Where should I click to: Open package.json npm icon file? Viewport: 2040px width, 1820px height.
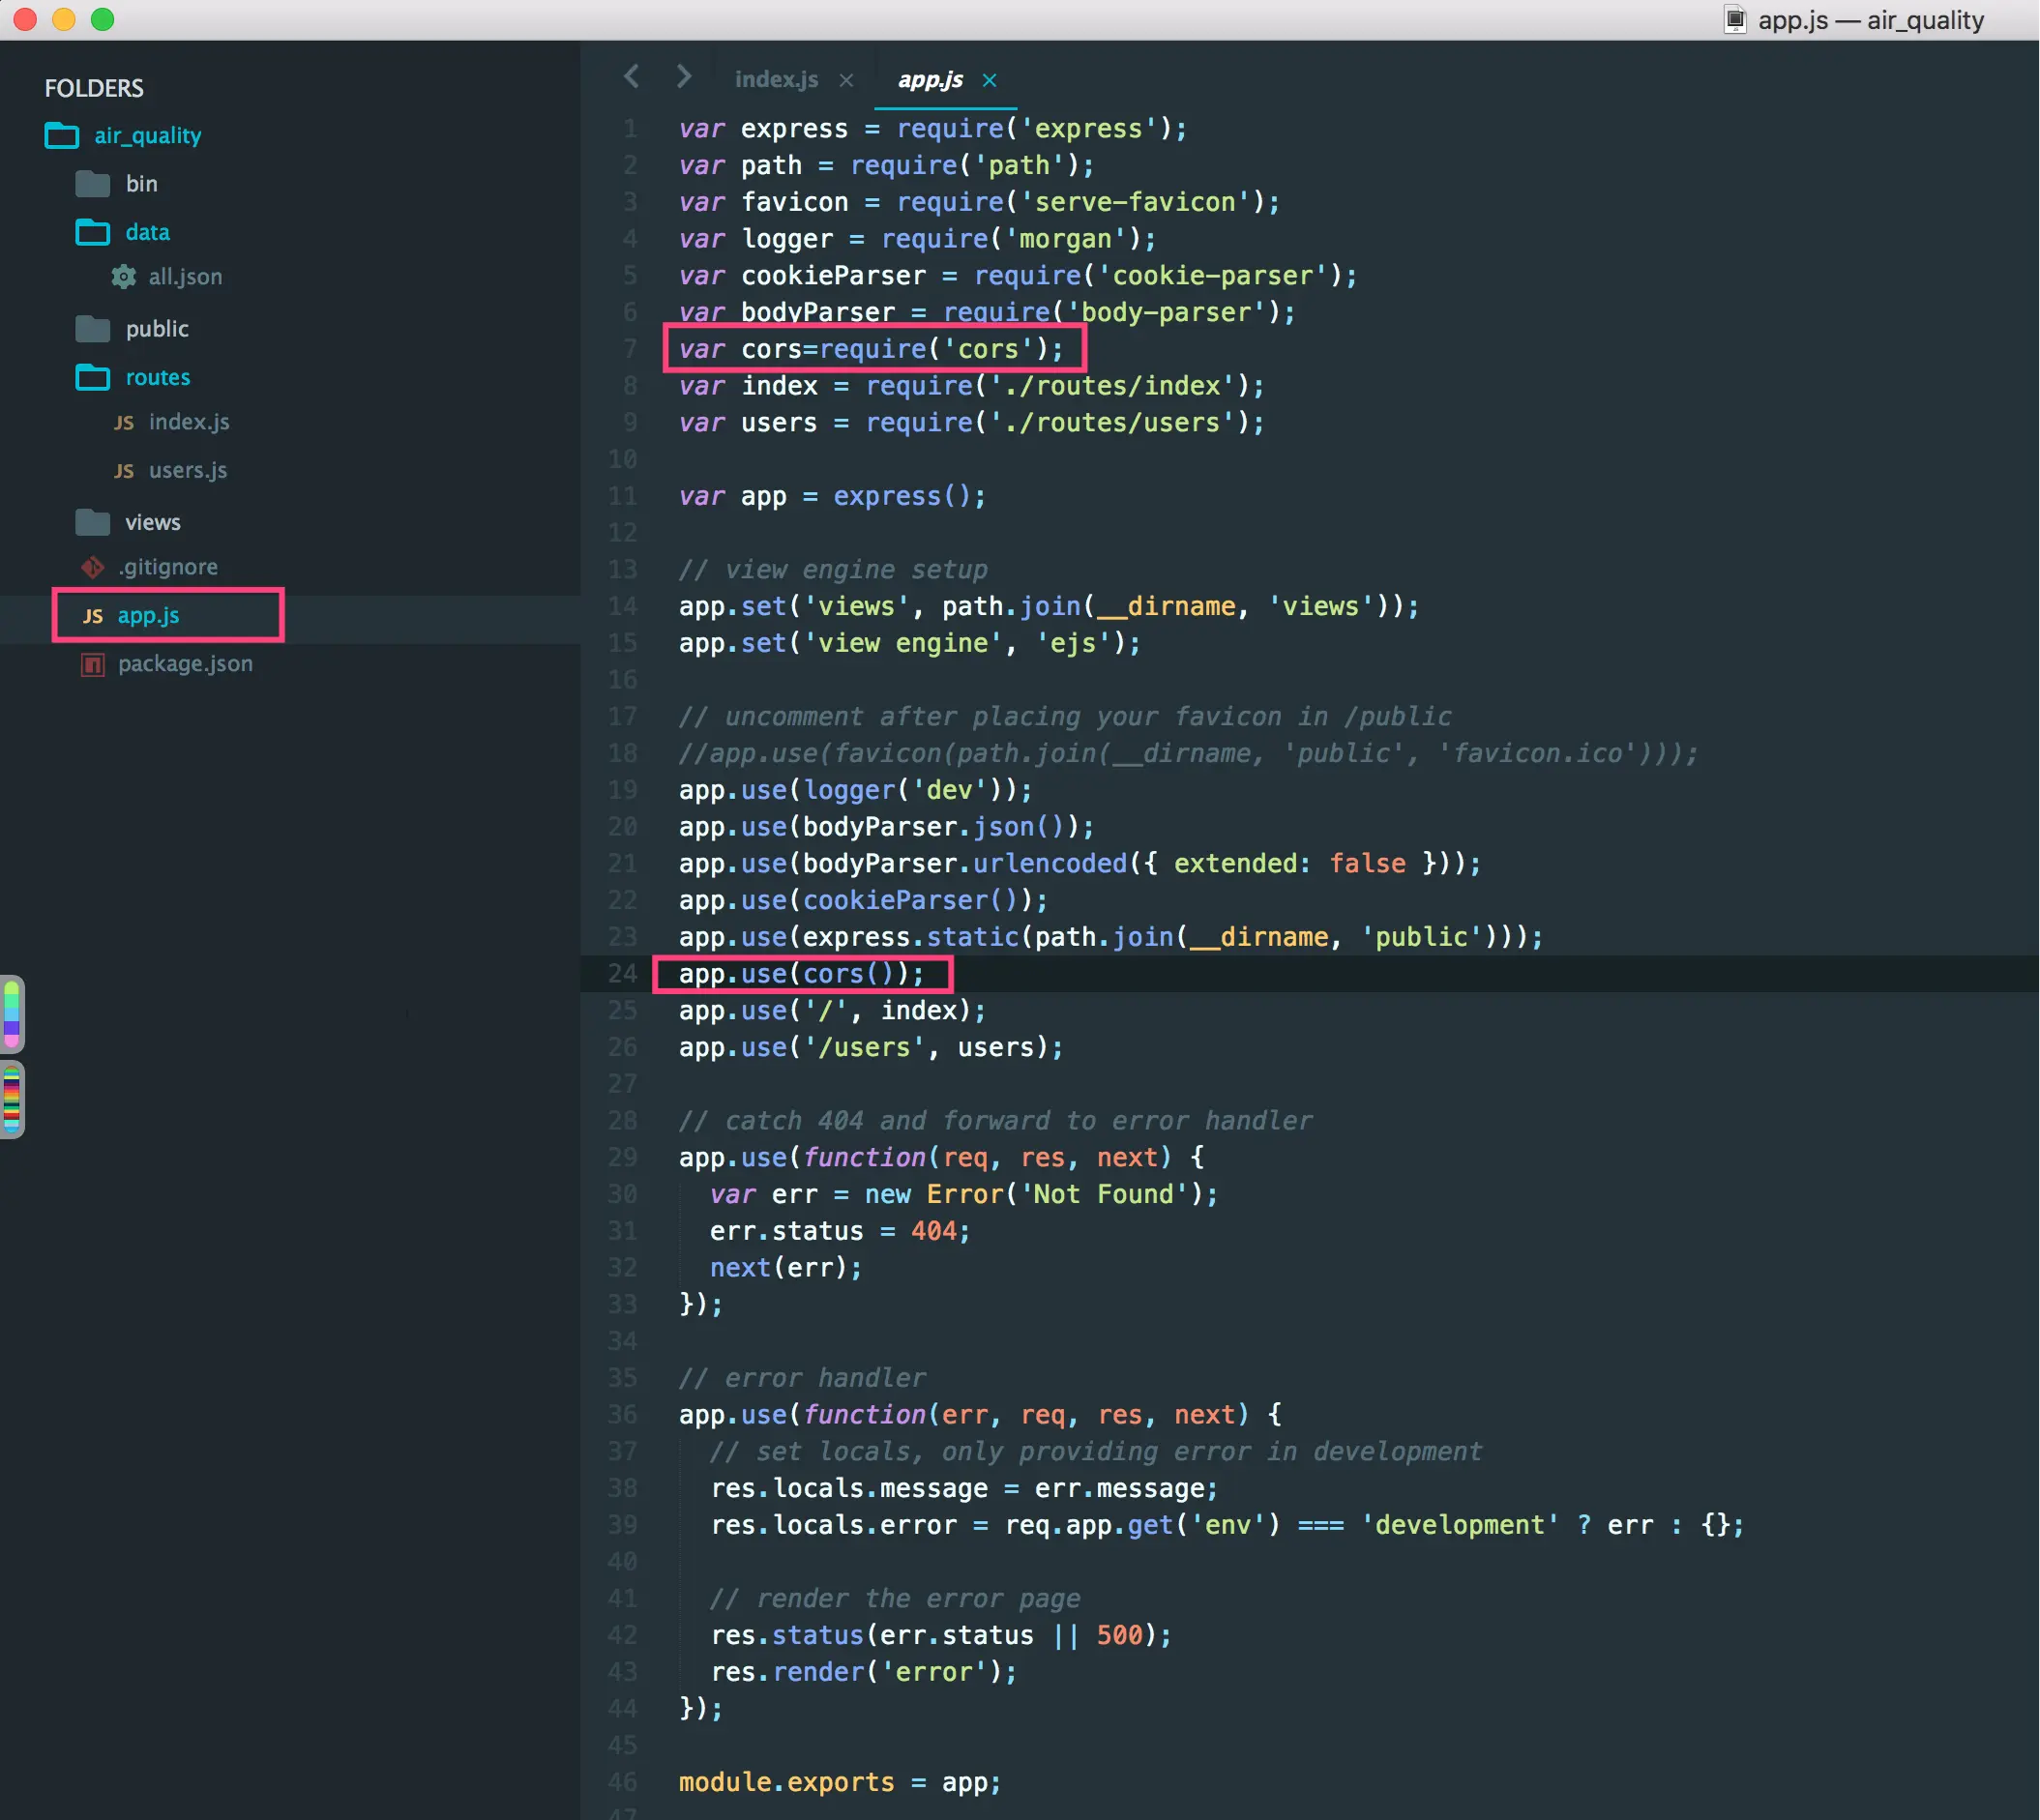[93, 664]
